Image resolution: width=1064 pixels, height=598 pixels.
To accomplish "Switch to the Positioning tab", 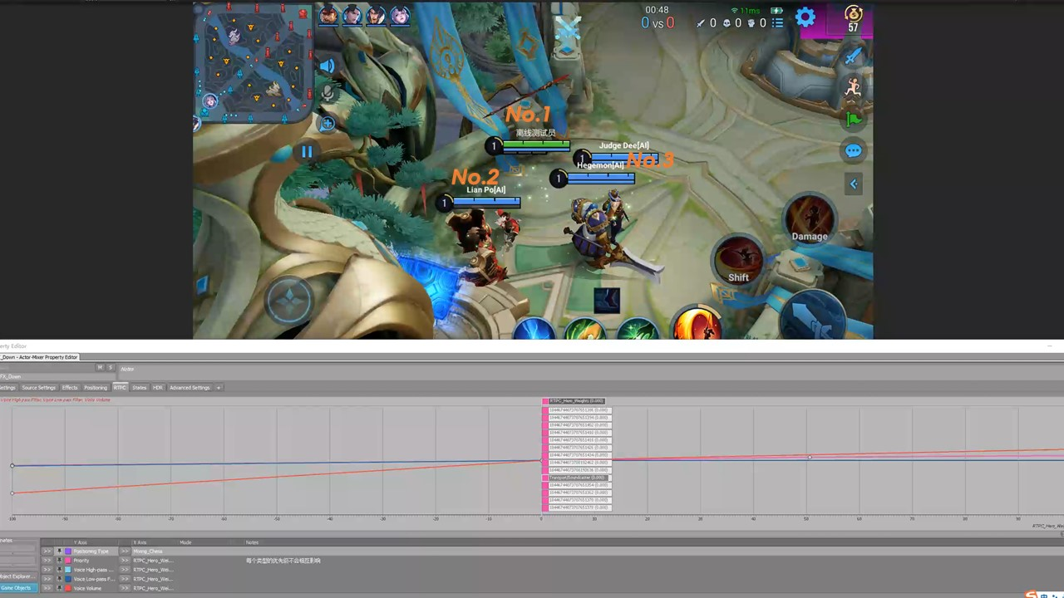I will (96, 388).
